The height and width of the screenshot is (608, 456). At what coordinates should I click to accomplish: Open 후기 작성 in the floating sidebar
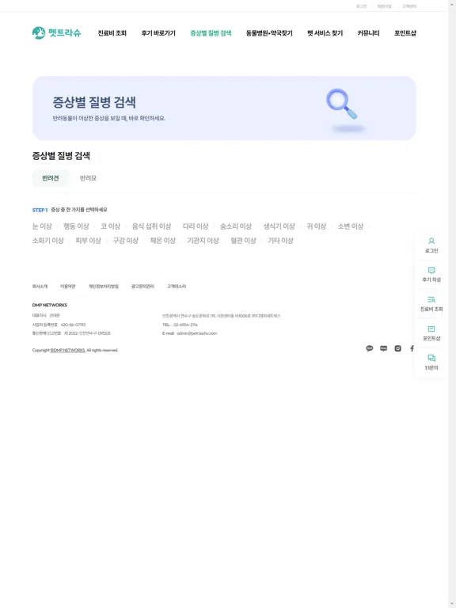tap(431, 275)
